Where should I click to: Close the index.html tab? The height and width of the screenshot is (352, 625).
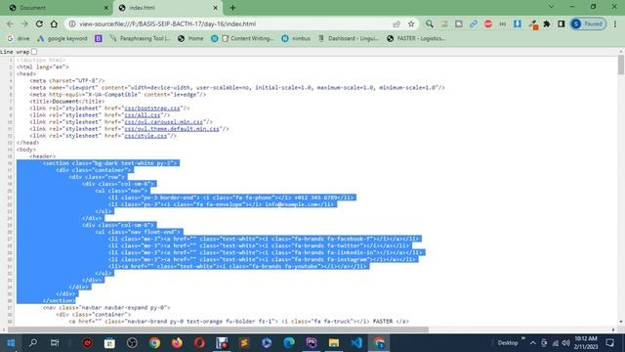[215, 8]
